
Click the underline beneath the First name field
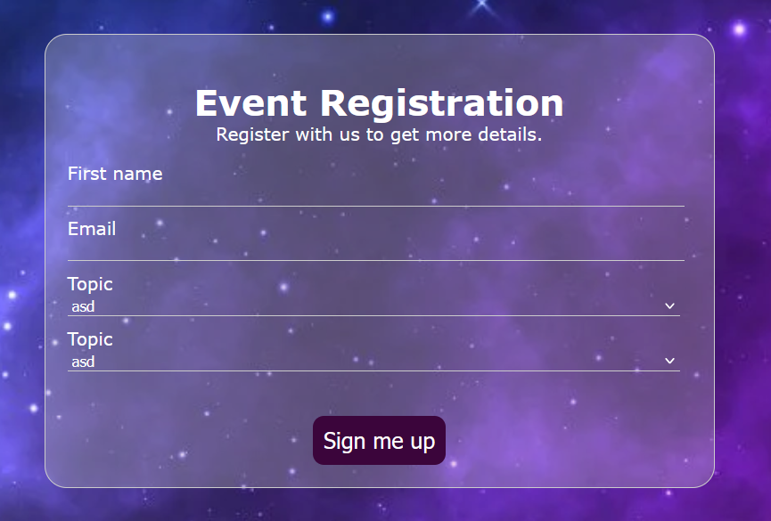pos(375,206)
